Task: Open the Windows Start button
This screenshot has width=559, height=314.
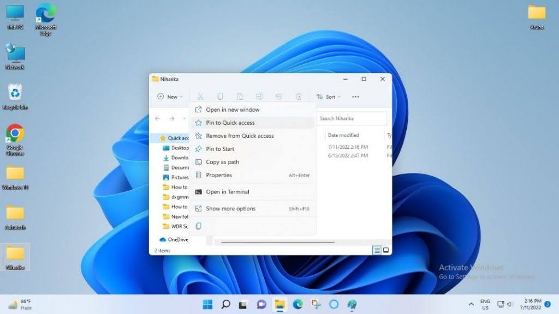Action: (x=207, y=304)
